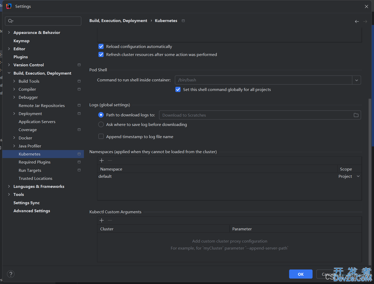The image size is (374, 284).
Task: Select Path to download logs to radio
Action: click(101, 115)
